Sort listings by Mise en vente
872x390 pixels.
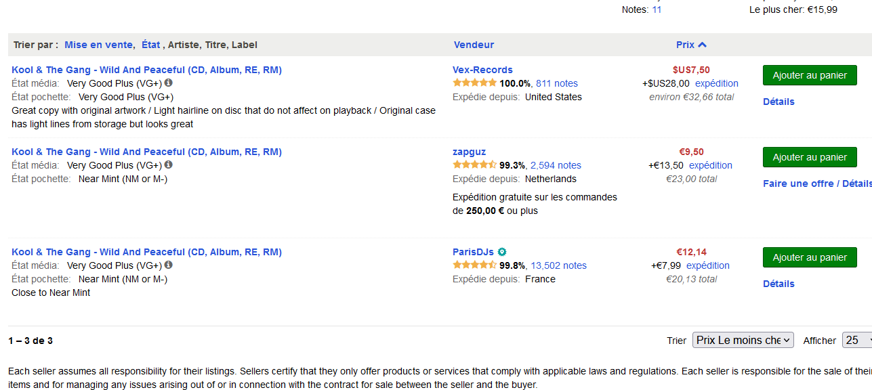[98, 45]
